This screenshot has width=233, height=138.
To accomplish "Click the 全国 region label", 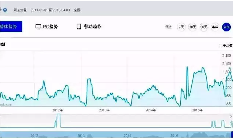I will tap(77, 10).
